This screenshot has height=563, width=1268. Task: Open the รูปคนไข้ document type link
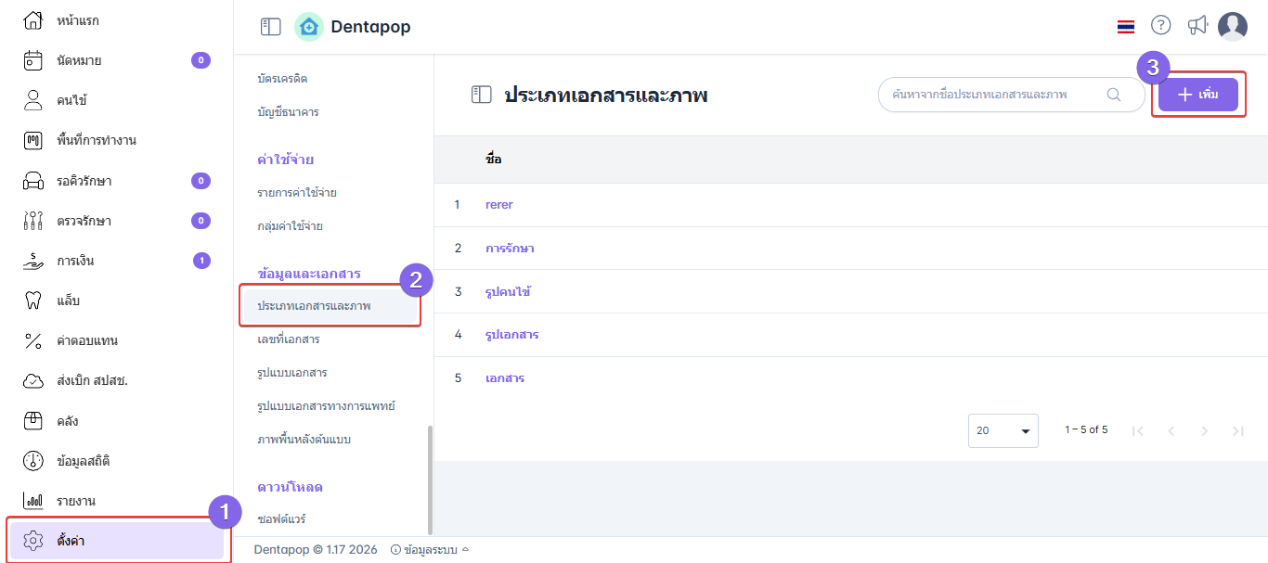point(508,292)
